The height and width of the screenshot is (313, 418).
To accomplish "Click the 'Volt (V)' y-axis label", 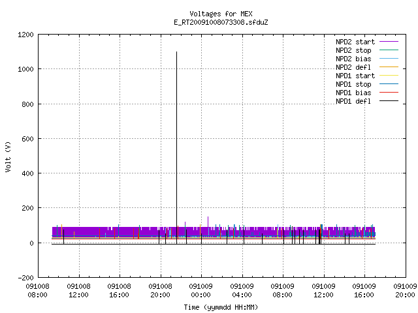I will click(8, 157).
